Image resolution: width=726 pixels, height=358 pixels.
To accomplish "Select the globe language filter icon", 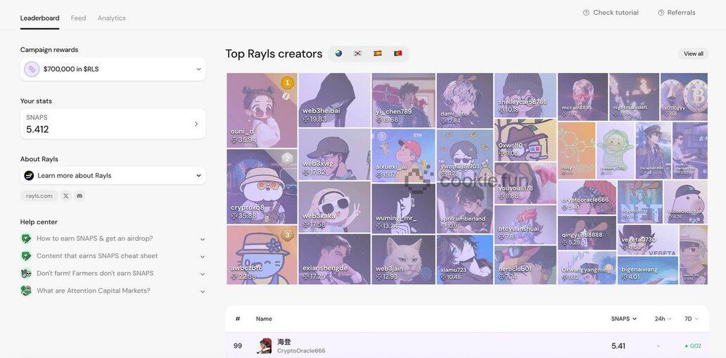I will 338,53.
